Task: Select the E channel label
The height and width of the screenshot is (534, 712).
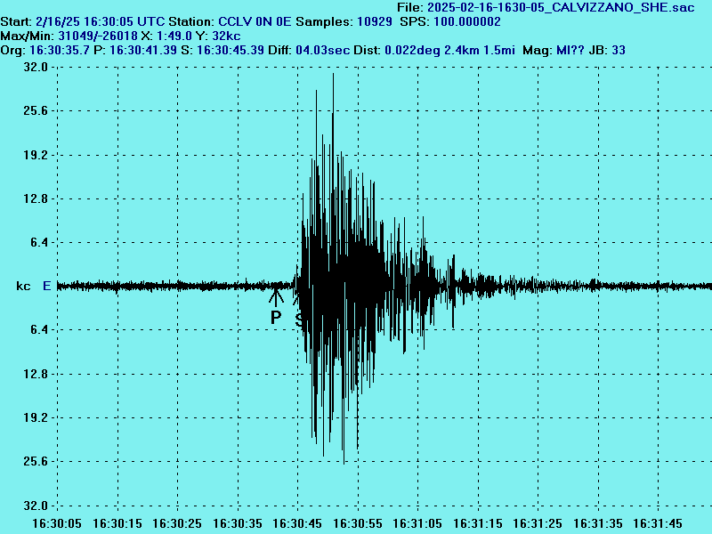Action: [47, 286]
